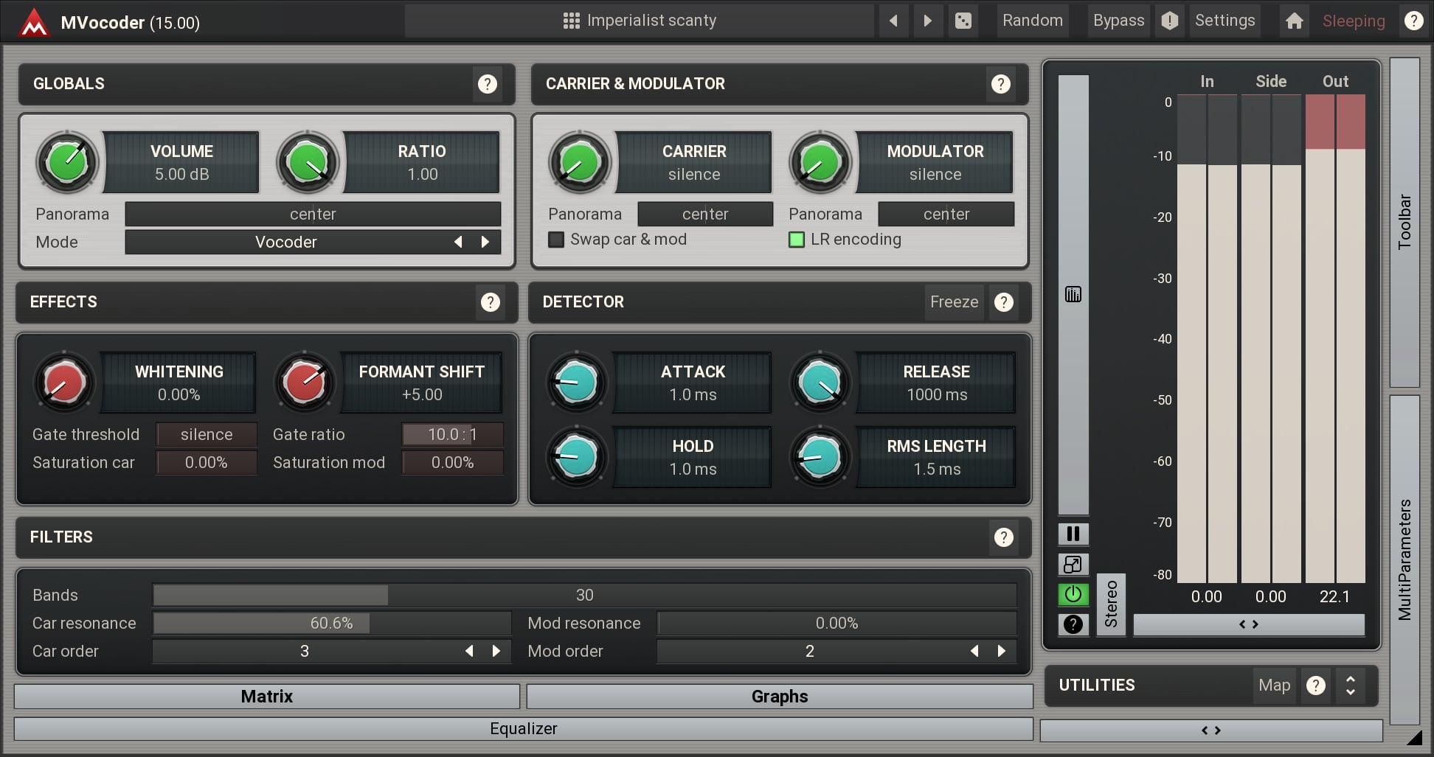Click the previous arrow on Mod order
The width and height of the screenshot is (1434, 757).
pos(974,651)
